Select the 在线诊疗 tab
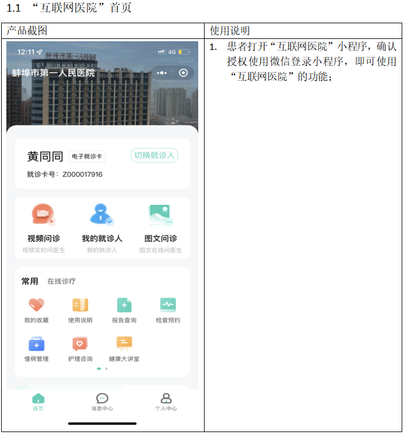404x435 pixels. click(61, 281)
